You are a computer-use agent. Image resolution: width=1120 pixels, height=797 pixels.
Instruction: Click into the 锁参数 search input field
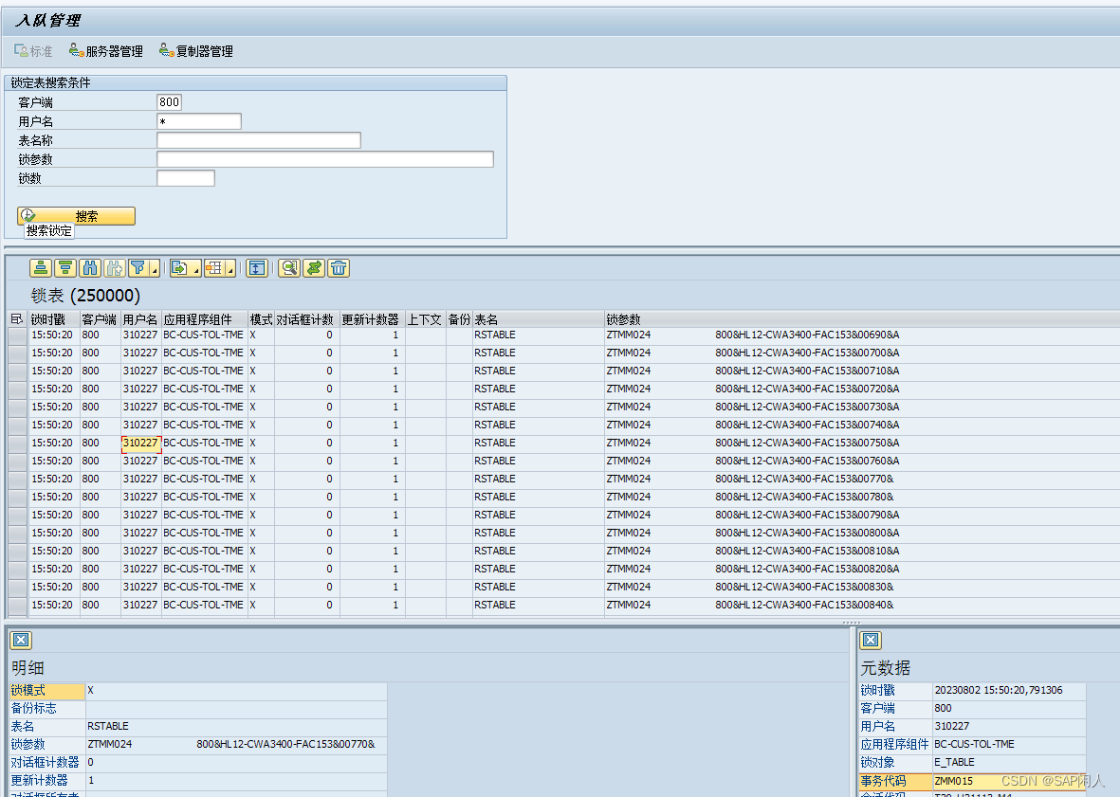pos(325,159)
